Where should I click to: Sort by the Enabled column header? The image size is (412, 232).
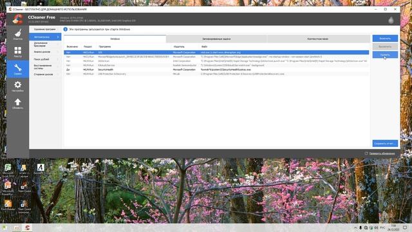(x=72, y=46)
